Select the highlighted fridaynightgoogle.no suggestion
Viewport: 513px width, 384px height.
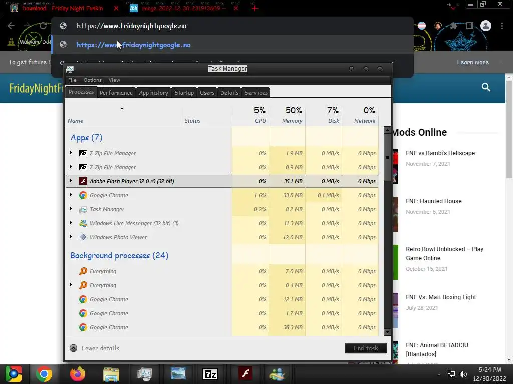click(232, 45)
